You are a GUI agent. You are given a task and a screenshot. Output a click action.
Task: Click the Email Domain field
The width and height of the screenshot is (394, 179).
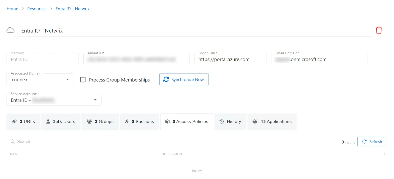pos(319,59)
